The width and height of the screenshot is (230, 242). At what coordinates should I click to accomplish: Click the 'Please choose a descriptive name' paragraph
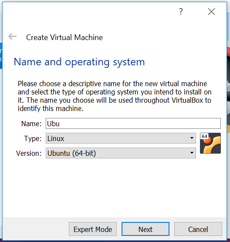115,96
